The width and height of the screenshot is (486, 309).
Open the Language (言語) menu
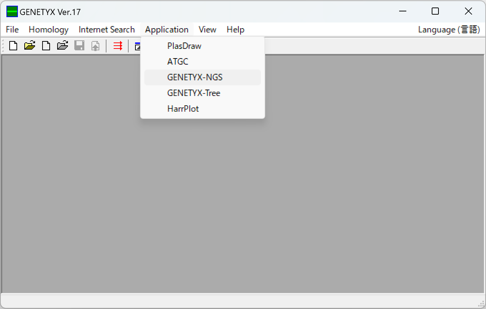[x=449, y=30]
